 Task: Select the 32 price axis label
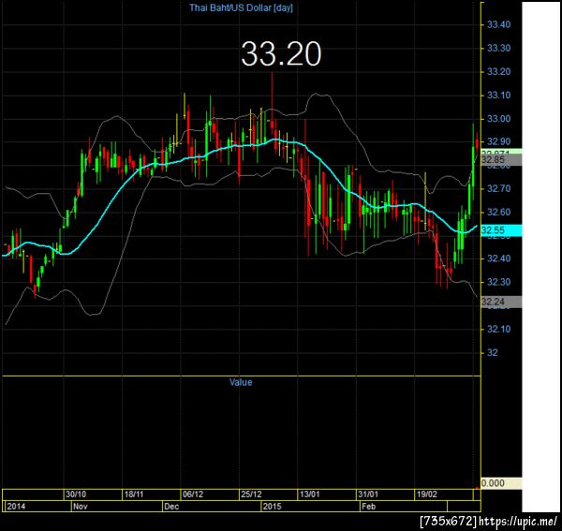[493, 352]
